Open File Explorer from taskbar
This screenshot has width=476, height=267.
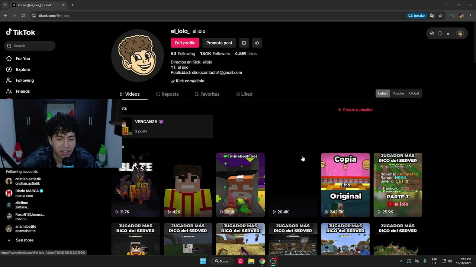251,261
